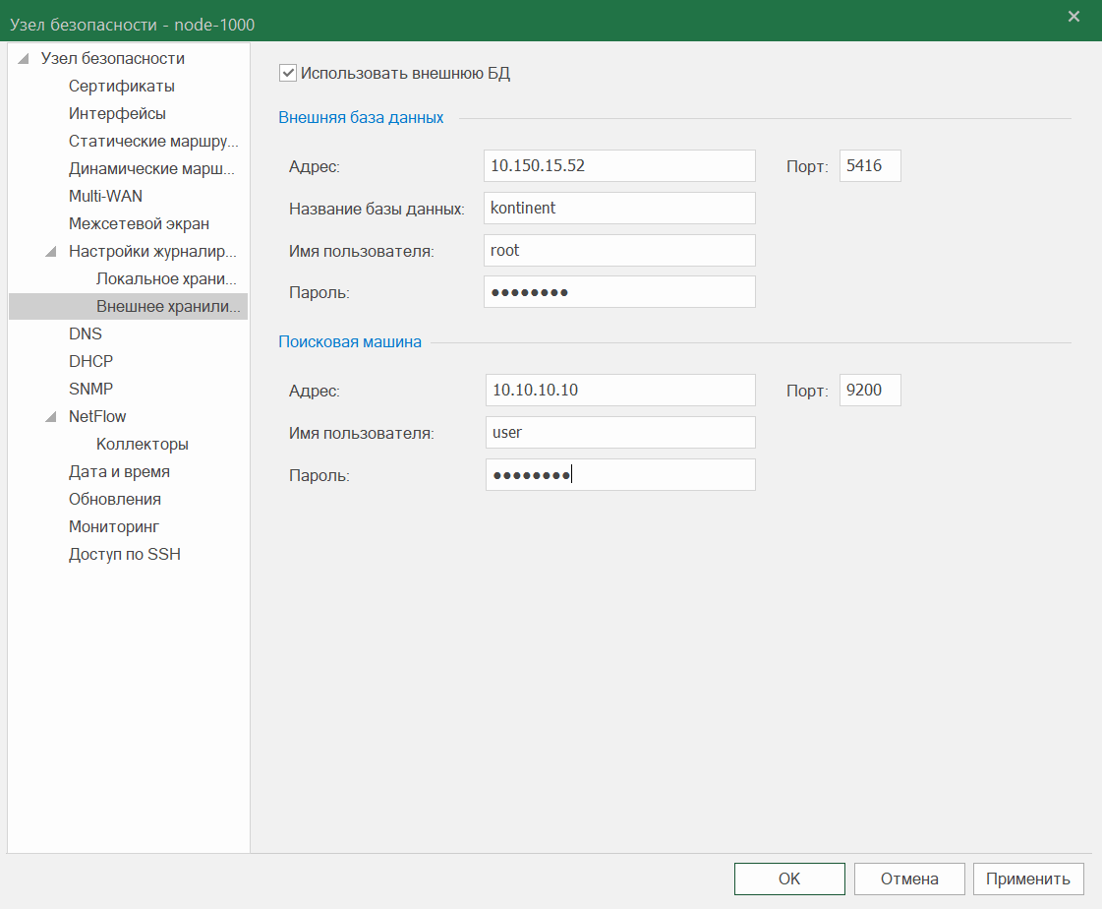Screen dimensions: 1102x909
Task: Select the Порт field showing 5416
Action: tap(869, 165)
